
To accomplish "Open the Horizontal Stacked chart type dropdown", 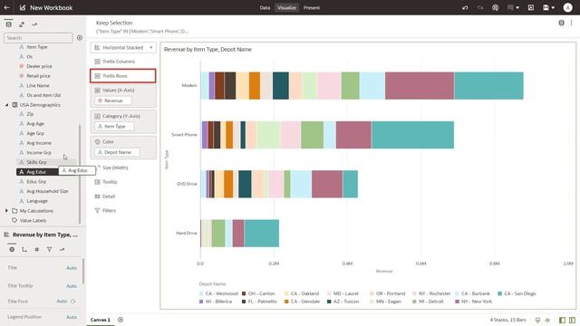I will [x=123, y=47].
